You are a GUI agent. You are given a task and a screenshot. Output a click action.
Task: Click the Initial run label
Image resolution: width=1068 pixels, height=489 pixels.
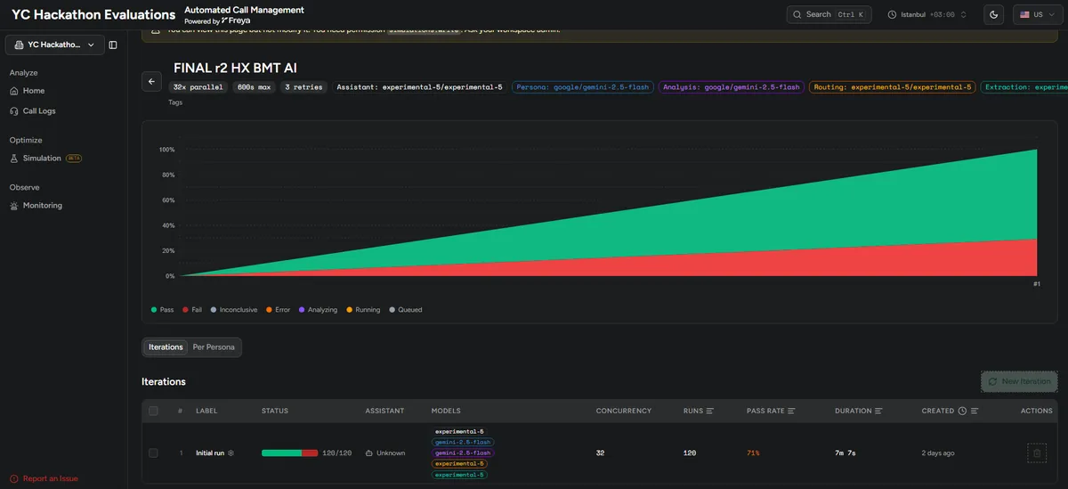pos(210,453)
